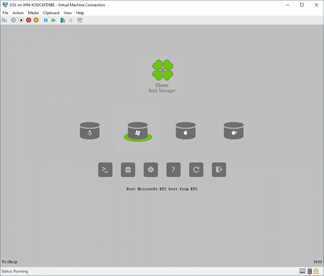Select the Linux boot volume icon

point(90,131)
